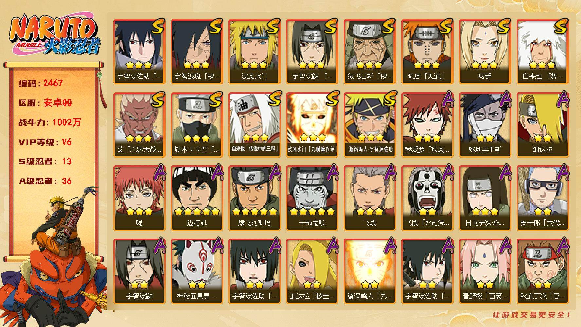Screen dimensions: 581x327
Task: Click the 战斗力: 1002万 stat line
Action: click(49, 122)
